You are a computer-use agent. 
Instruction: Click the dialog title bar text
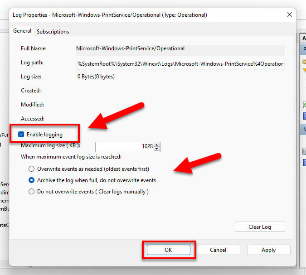click(x=110, y=15)
